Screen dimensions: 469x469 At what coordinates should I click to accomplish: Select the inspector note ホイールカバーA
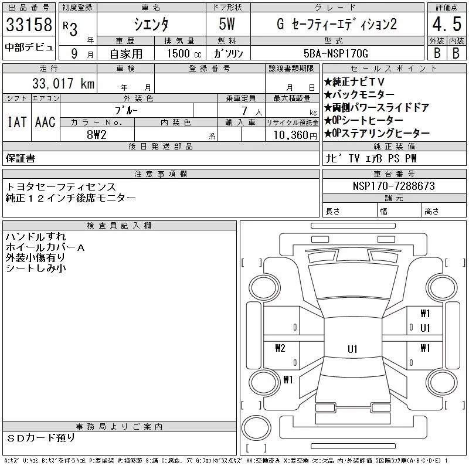[45, 247]
